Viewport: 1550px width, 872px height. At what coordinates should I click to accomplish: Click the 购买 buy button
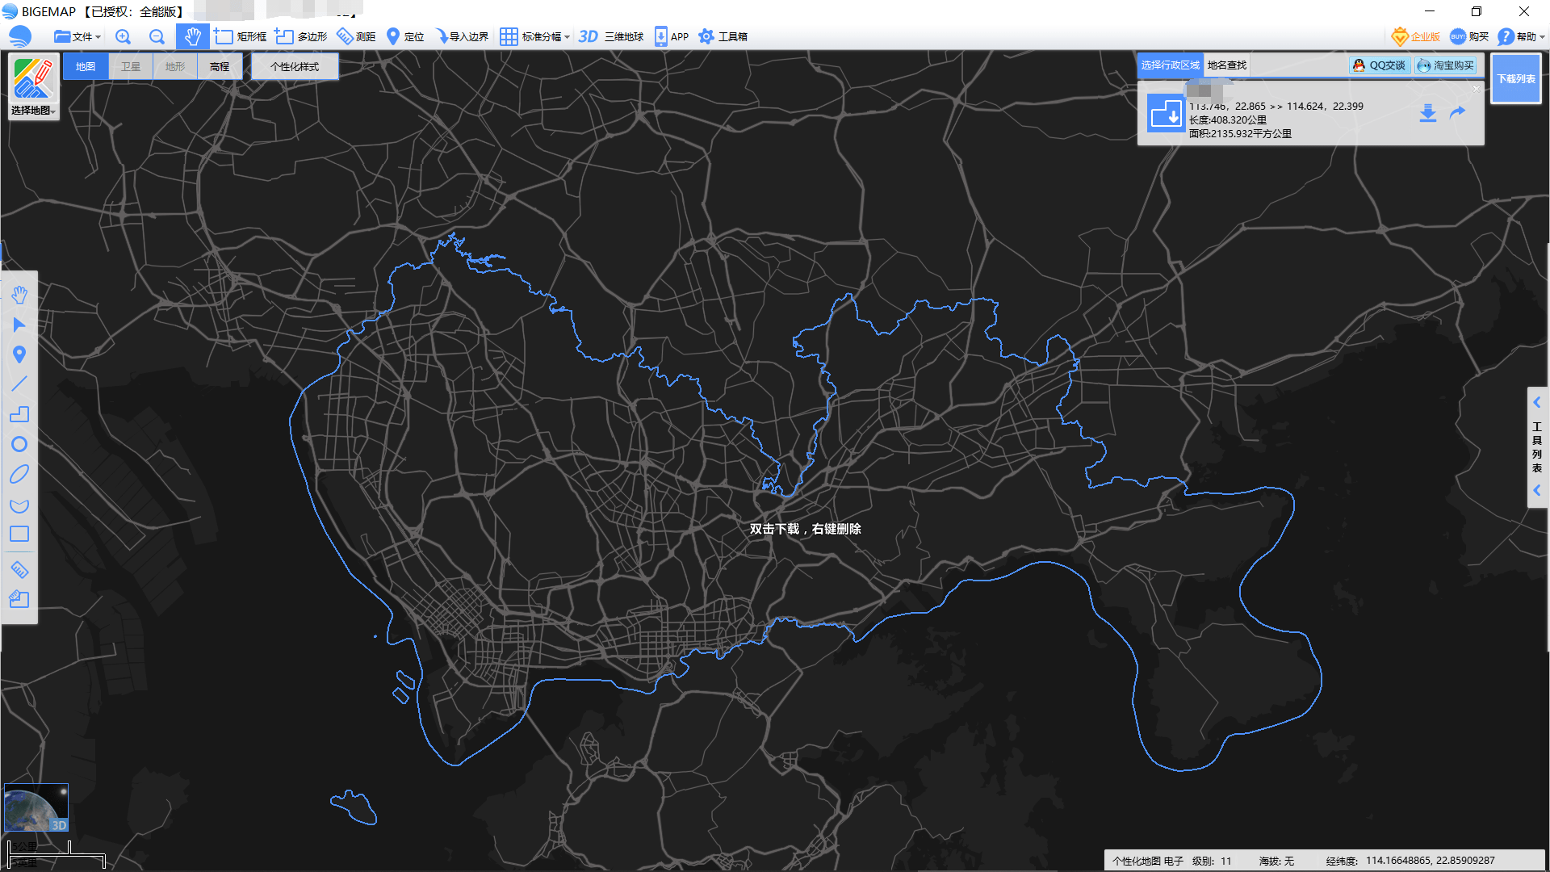[1469, 36]
